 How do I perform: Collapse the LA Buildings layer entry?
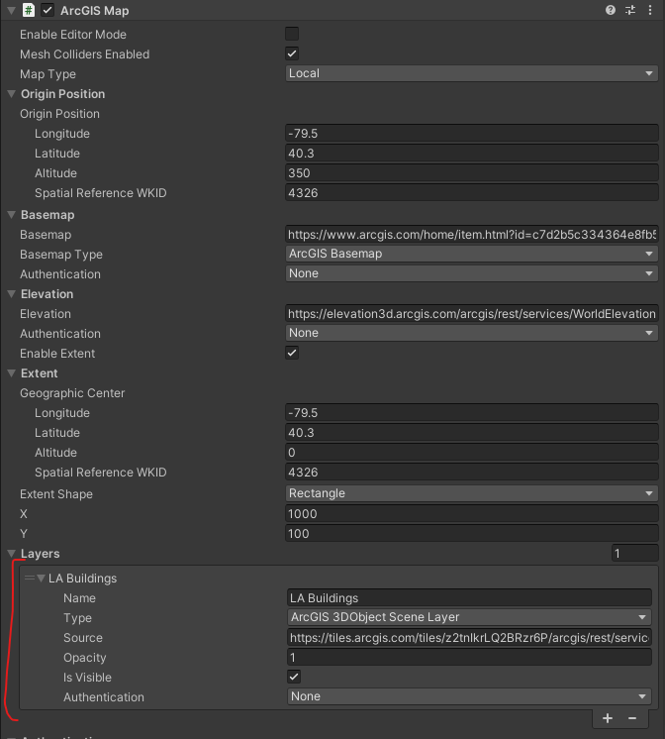(41, 578)
